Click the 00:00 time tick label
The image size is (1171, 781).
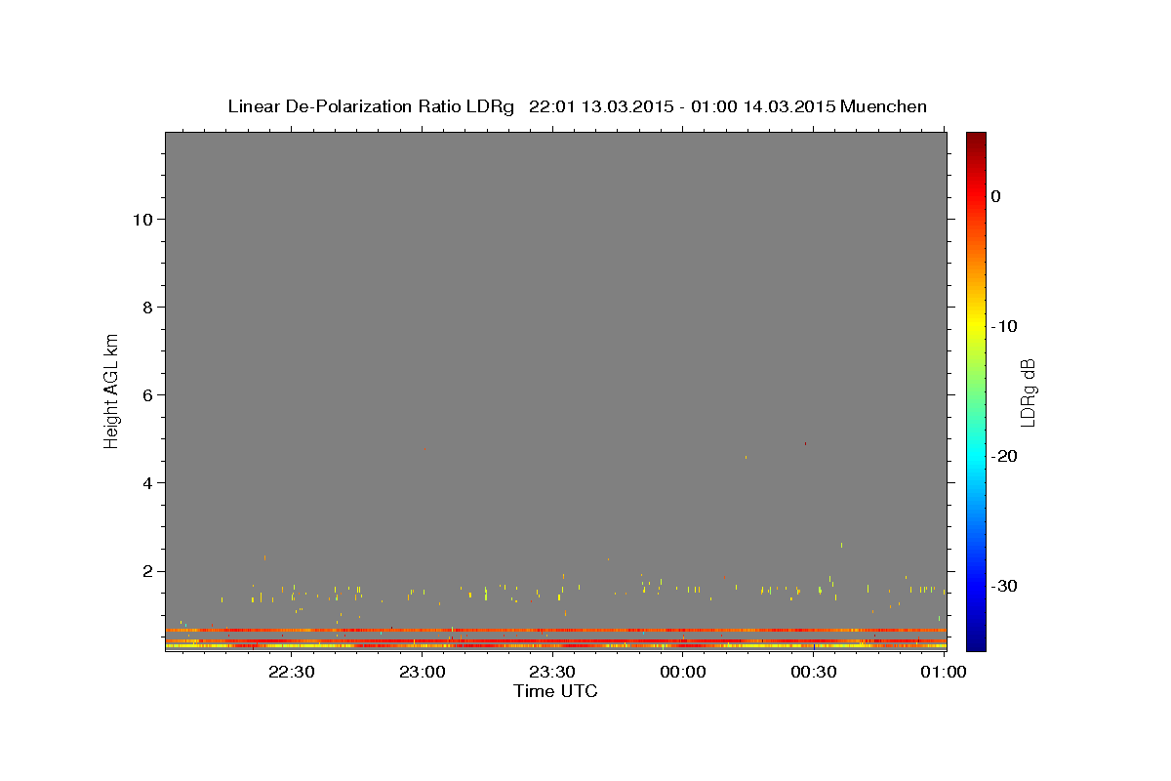tap(683, 672)
